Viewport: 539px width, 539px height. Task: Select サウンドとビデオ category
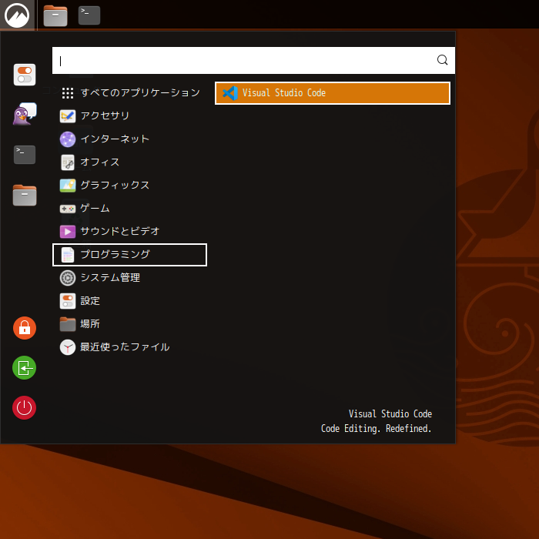(129, 231)
